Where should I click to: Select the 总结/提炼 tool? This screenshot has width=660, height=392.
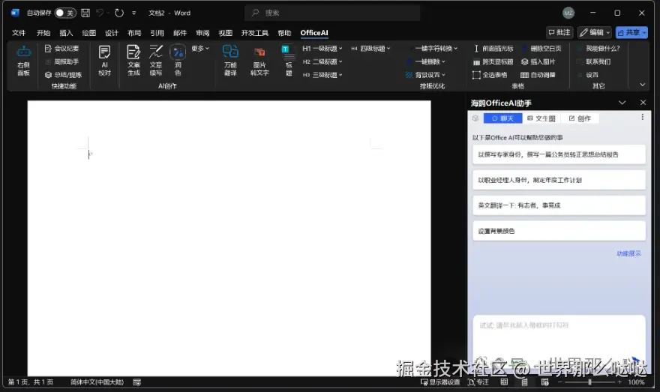pos(63,75)
